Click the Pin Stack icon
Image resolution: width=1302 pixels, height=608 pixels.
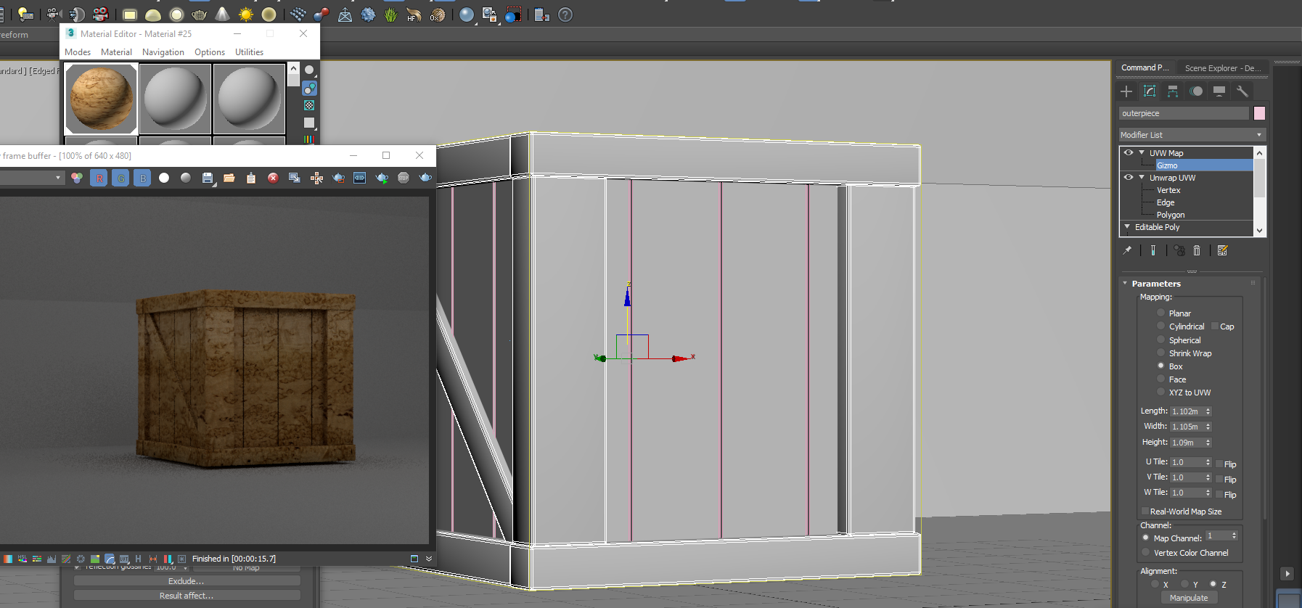tap(1127, 250)
